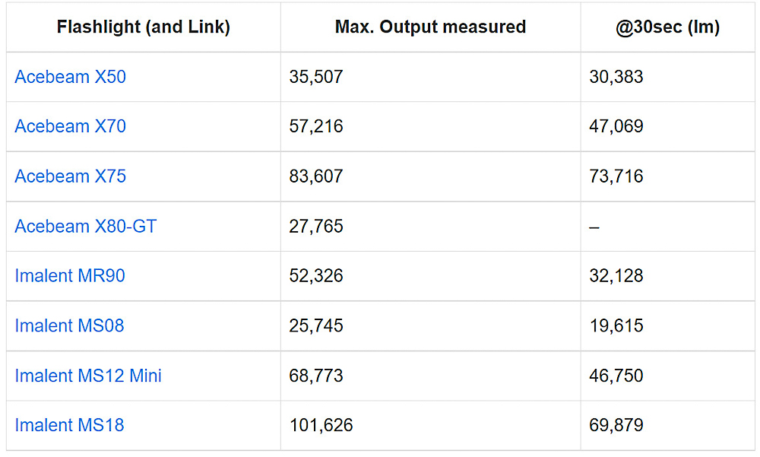The width and height of the screenshot is (760, 457).
Task: Select the 101,626 max output value
Action: pos(321,426)
